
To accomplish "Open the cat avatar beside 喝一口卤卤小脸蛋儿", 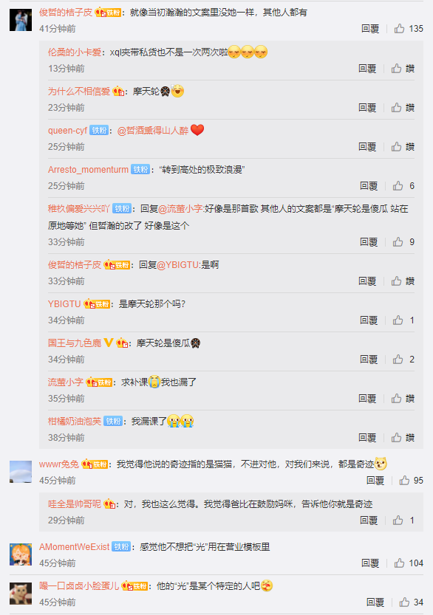I will pyautogui.click(x=21, y=594).
